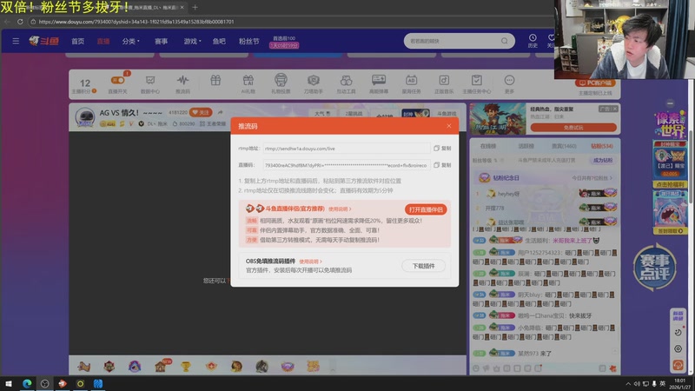Viewport: 695px width, 391px height.
Task: Click the rtmp address field
Action: point(346,149)
